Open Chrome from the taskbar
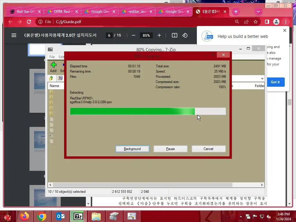The height and width of the screenshot is (222, 296). coord(42,216)
